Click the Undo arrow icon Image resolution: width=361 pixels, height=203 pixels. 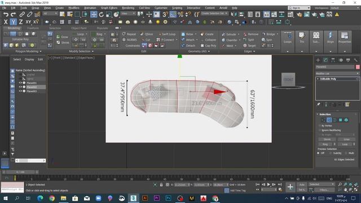pyautogui.click(x=6, y=15)
